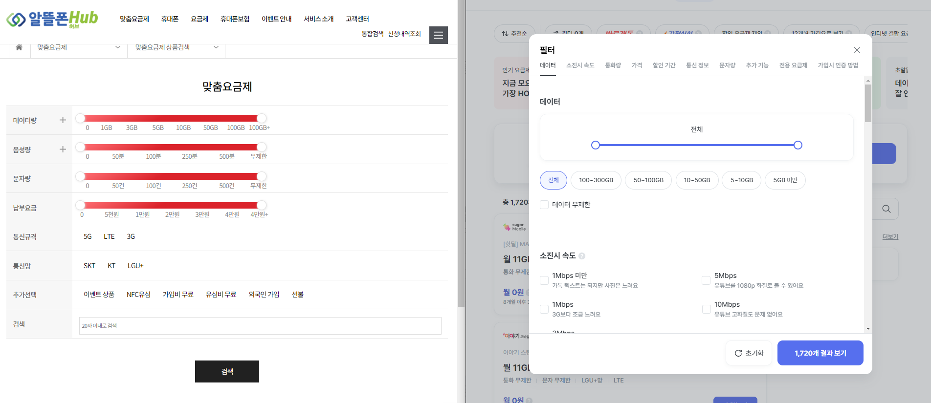
Task: Open 맞춤요금제 in top navigation
Action: click(134, 19)
